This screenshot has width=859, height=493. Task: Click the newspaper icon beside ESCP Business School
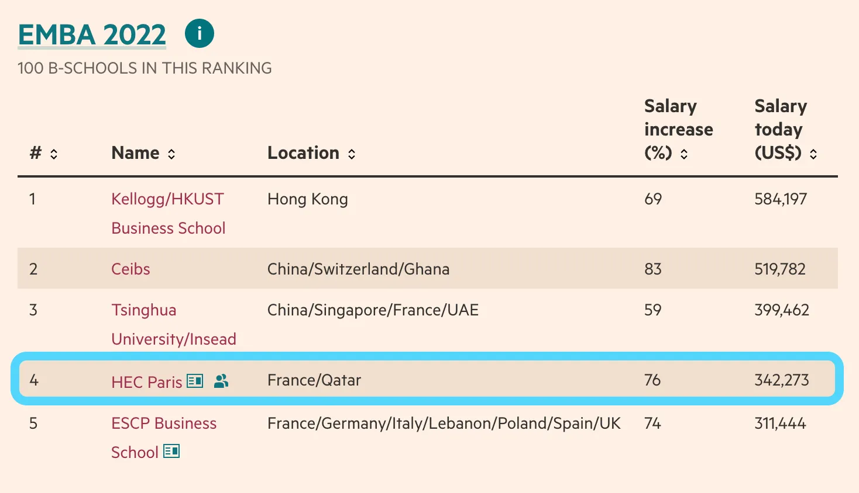(171, 452)
